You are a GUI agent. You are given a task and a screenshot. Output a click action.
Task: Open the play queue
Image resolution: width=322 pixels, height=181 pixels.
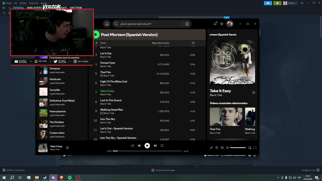217,148
